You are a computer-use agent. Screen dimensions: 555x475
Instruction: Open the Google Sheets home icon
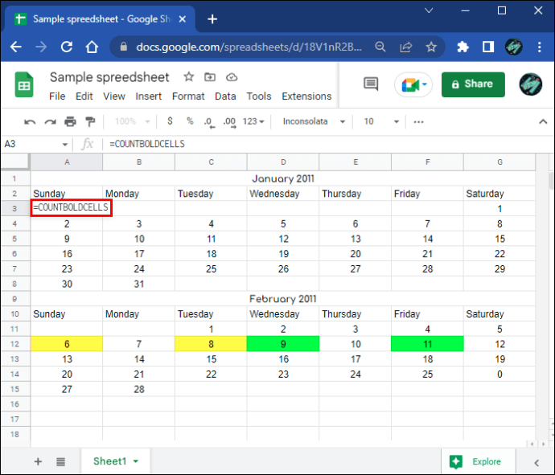coord(23,84)
